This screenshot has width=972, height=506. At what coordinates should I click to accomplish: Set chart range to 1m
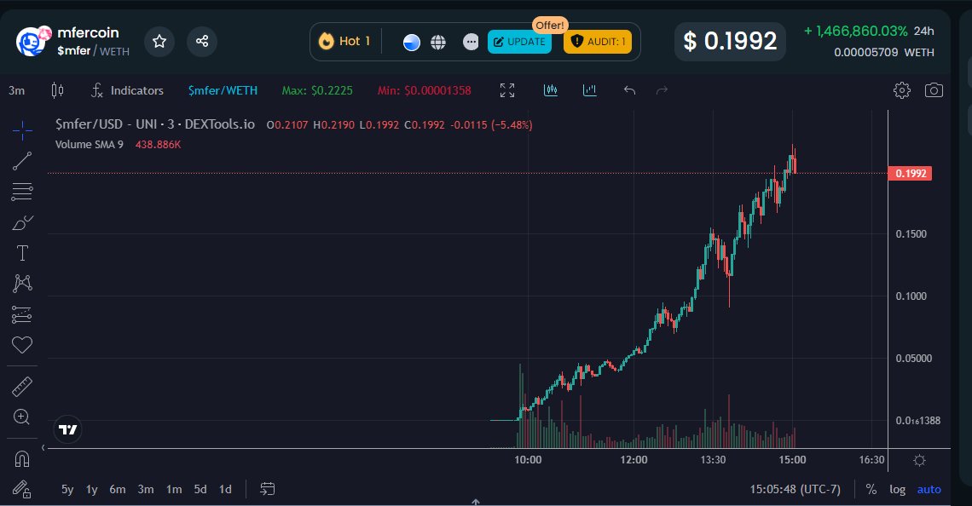pyautogui.click(x=174, y=489)
